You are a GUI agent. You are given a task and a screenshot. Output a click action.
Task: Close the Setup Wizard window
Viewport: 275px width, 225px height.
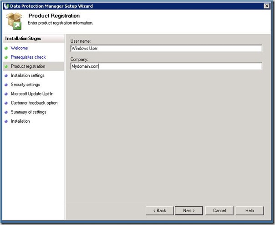[x=267, y=6]
